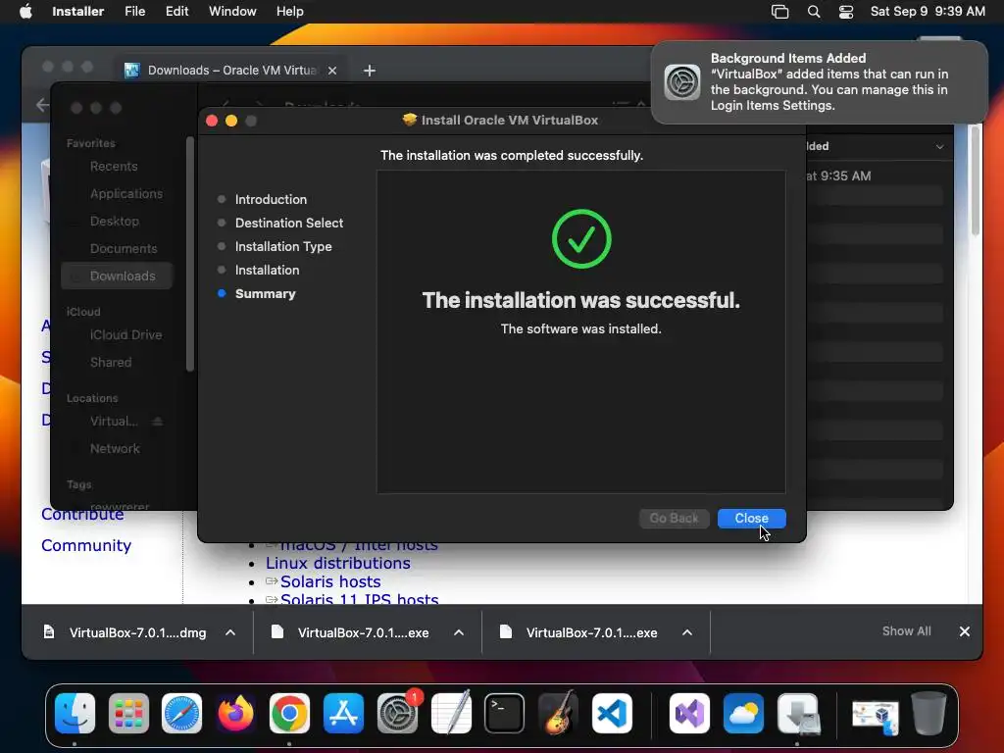This screenshot has height=753, width=1004.
Task: Open the Contribute link on webpage
Action: coord(82,514)
